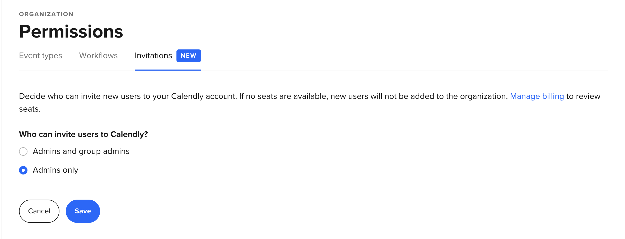Navigate to Workflows settings
625x239 pixels.
click(98, 56)
